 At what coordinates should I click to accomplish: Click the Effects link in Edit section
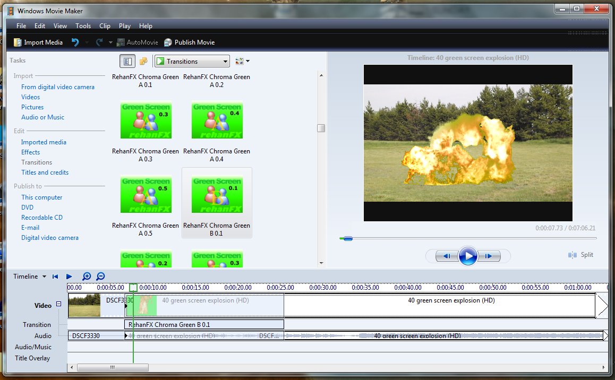click(x=30, y=152)
